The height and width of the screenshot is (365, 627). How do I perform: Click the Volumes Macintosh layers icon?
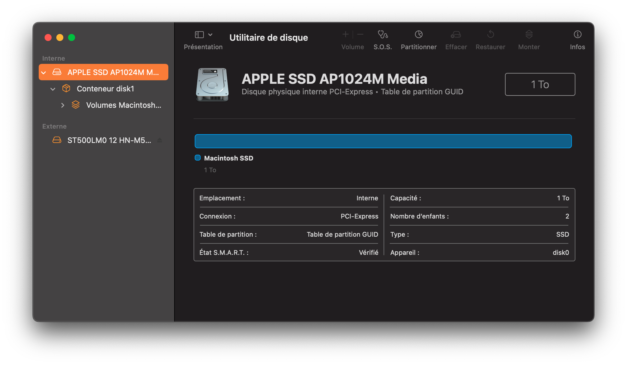tap(76, 105)
